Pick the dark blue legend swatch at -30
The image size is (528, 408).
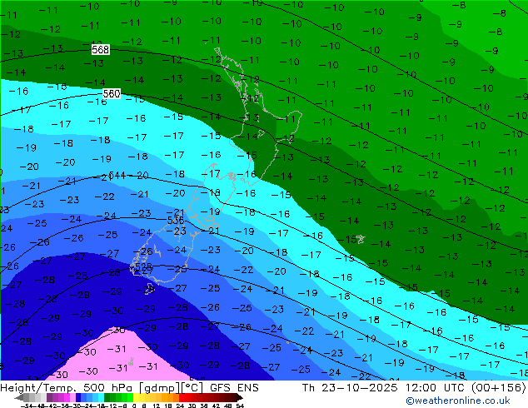78,398
